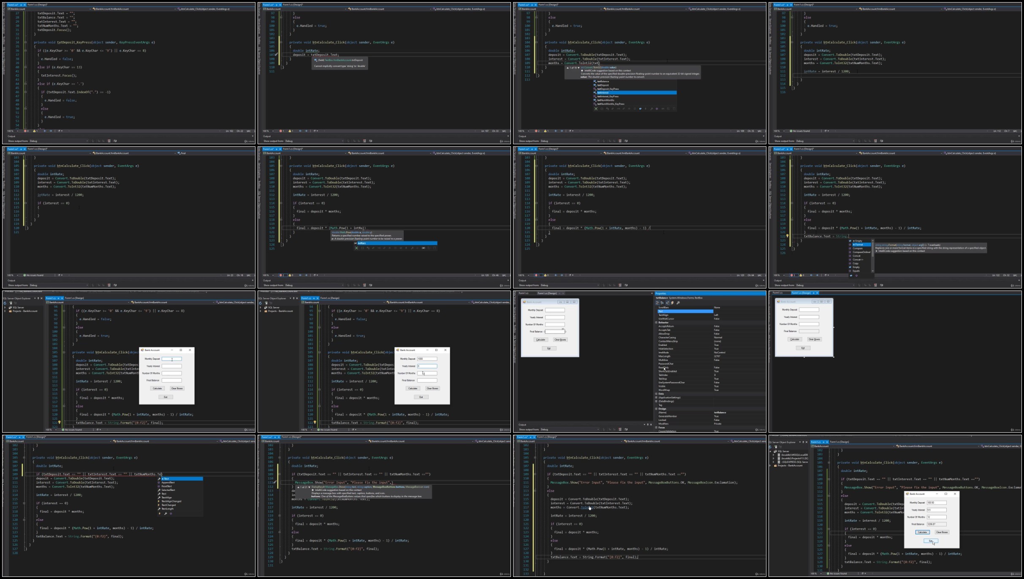Click lightbulb on line 122 above String IntelliSense
The width and height of the screenshot is (1024, 579).
[788, 236]
